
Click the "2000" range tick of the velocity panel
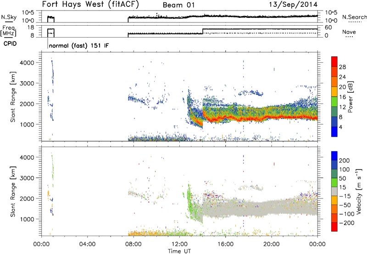pyautogui.click(x=27, y=199)
